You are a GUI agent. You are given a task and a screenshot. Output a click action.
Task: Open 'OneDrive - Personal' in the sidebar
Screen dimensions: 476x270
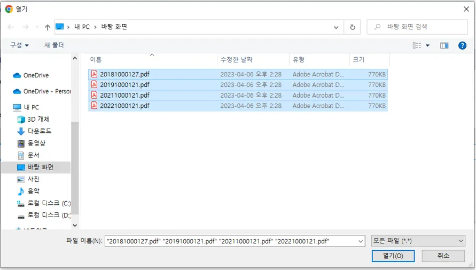[41, 91]
